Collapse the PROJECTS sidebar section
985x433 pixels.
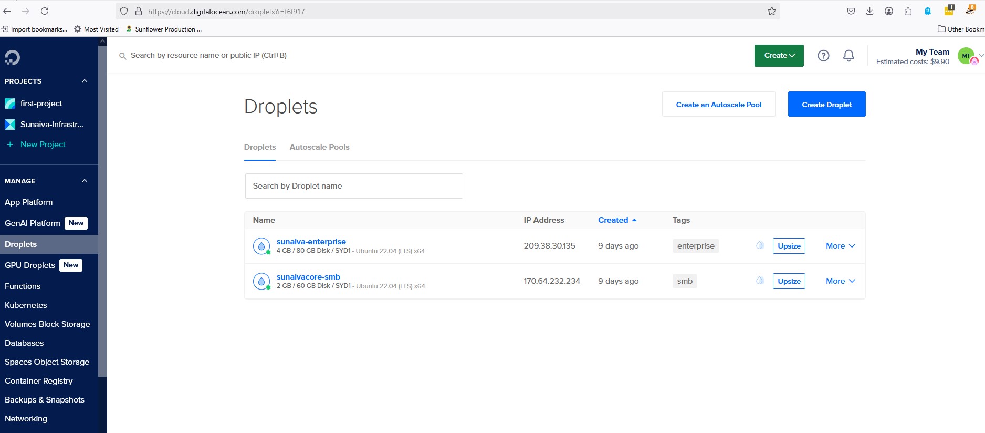click(x=85, y=81)
